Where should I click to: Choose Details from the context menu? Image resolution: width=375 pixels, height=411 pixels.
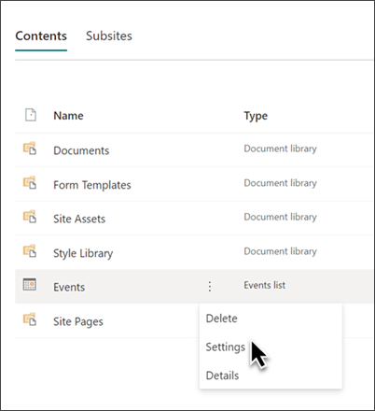(x=222, y=376)
